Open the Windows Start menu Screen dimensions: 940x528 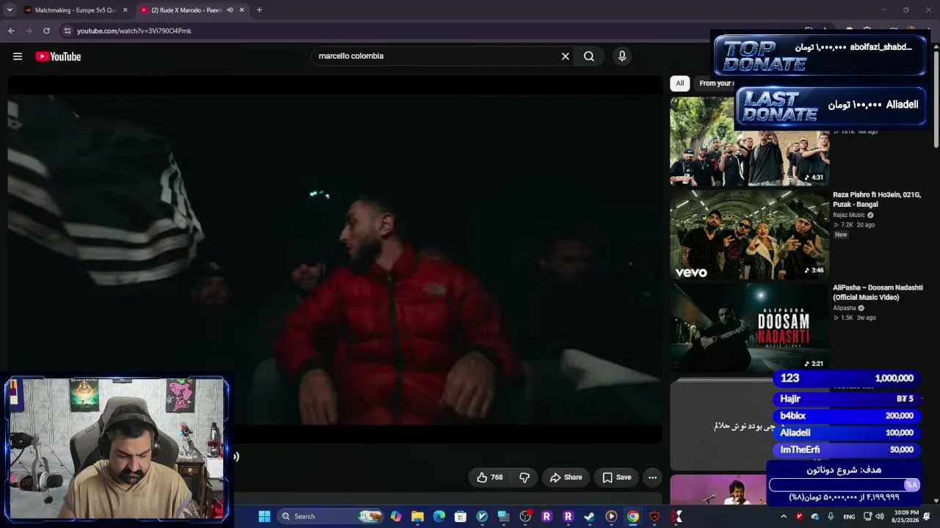click(x=264, y=516)
